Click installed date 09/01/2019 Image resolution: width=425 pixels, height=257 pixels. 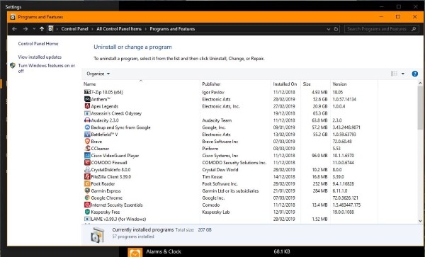[x=284, y=127]
